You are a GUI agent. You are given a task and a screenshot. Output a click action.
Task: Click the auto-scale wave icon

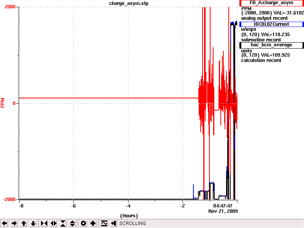(x=104, y=223)
